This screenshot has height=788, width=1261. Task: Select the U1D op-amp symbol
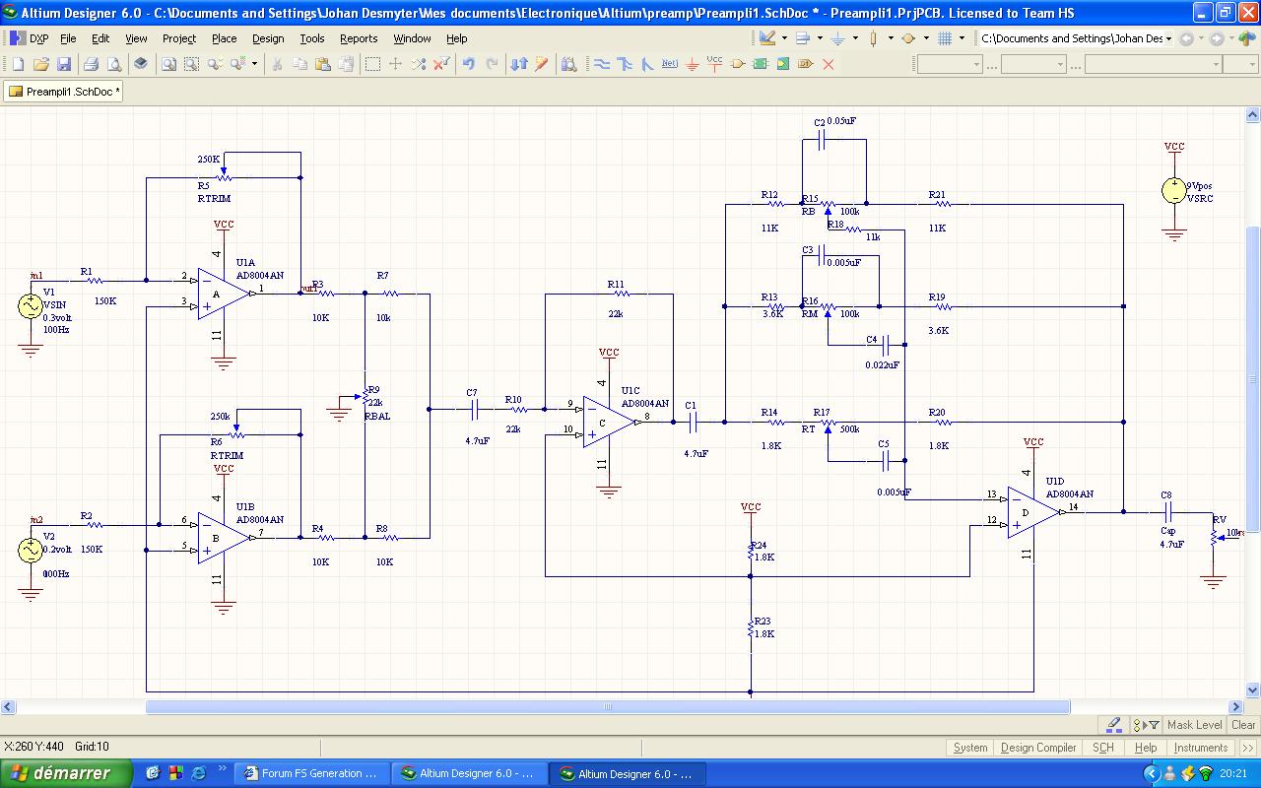tap(1031, 511)
